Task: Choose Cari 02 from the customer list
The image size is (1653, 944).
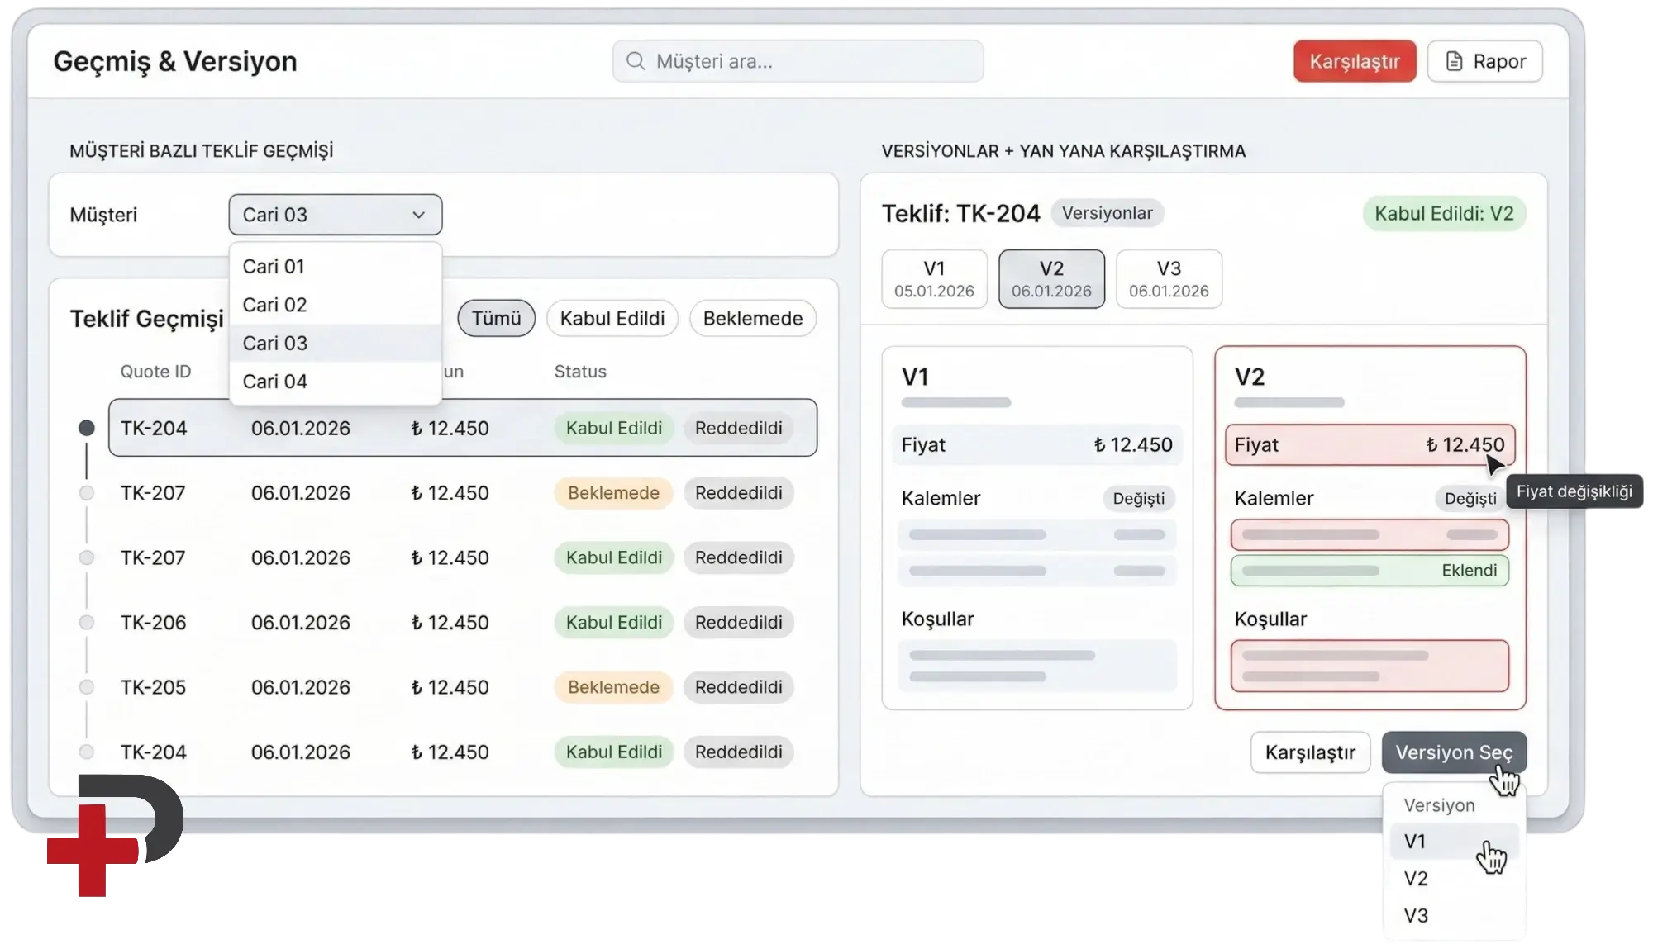Action: pos(274,305)
